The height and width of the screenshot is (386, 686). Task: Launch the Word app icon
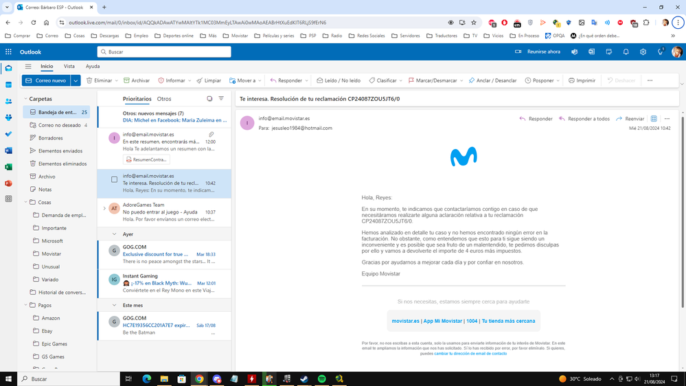pos(8,150)
